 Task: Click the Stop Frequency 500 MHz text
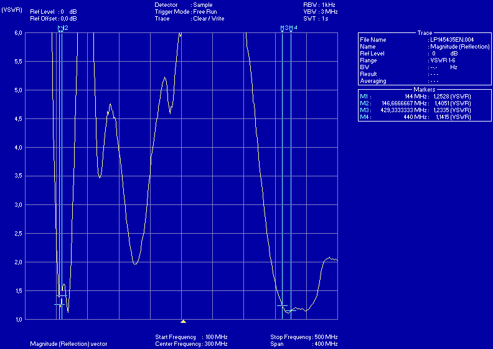pyautogui.click(x=304, y=337)
